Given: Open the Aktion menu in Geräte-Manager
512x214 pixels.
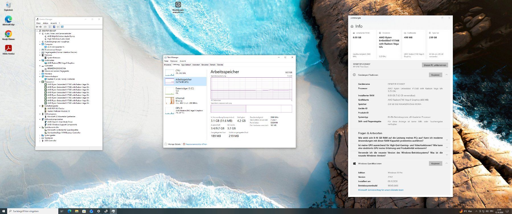Looking at the screenshot, I should tap(46, 23).
